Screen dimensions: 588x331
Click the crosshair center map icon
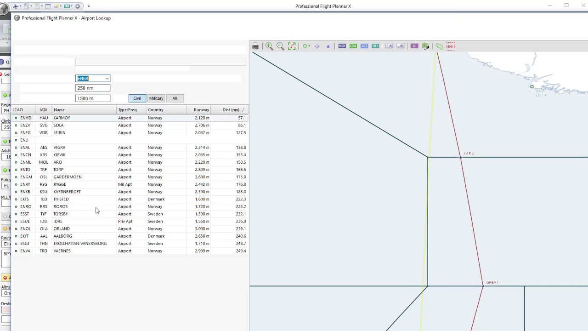pyautogui.click(x=317, y=46)
